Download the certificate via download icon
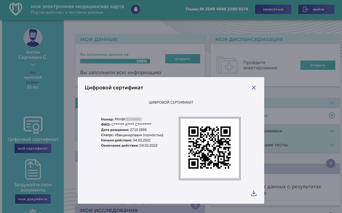Viewport: 342px width, 213px height. [x=254, y=193]
